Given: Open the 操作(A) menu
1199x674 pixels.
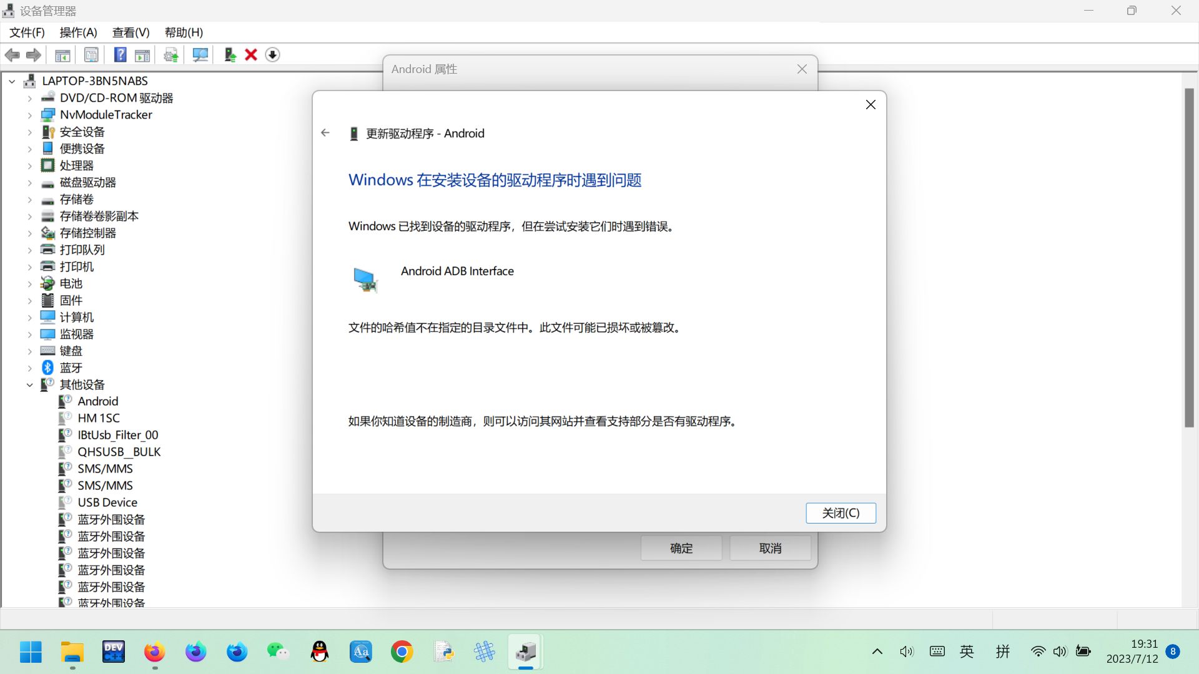Looking at the screenshot, I should [79, 32].
